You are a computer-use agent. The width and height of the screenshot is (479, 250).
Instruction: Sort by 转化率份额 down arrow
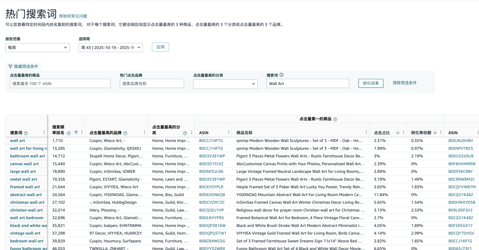coord(435,132)
